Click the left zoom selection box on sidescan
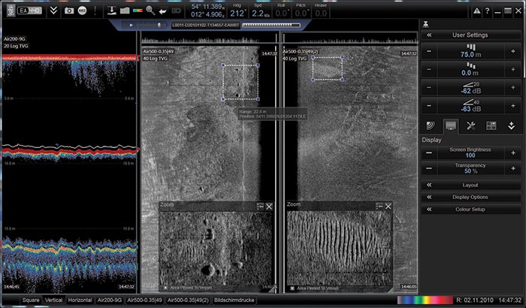 click(x=240, y=82)
